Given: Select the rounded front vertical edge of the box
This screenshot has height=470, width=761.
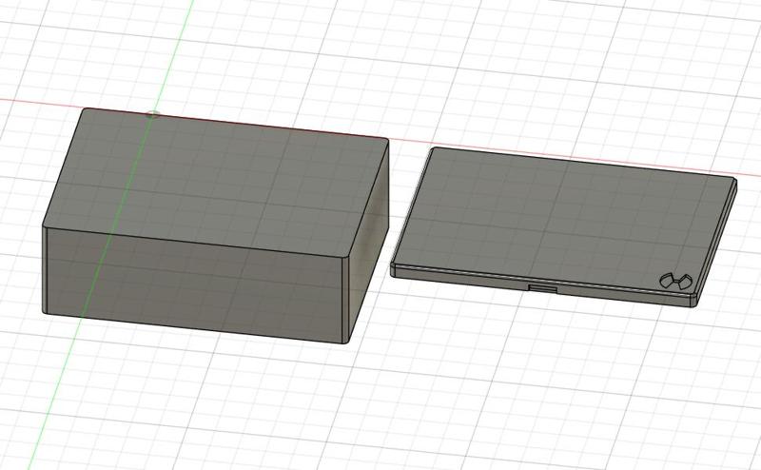Looking at the screenshot, I should (x=347, y=300).
